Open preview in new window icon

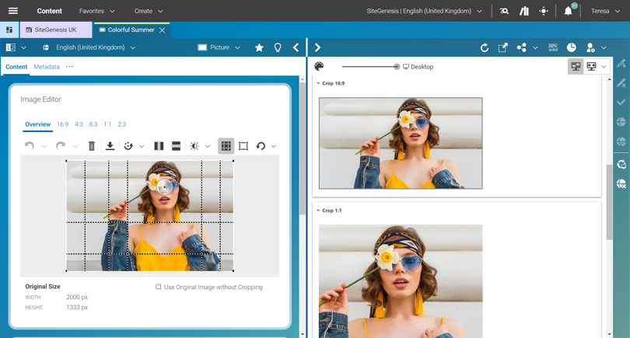coord(503,47)
